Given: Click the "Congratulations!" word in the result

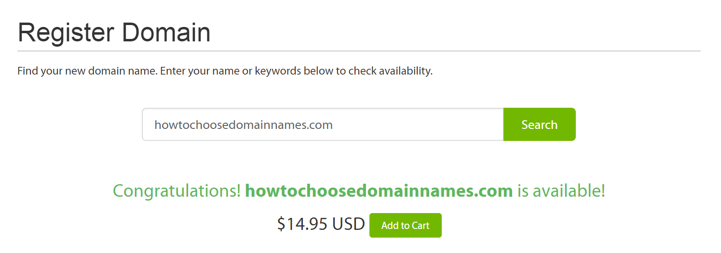Looking at the screenshot, I should point(177,191).
